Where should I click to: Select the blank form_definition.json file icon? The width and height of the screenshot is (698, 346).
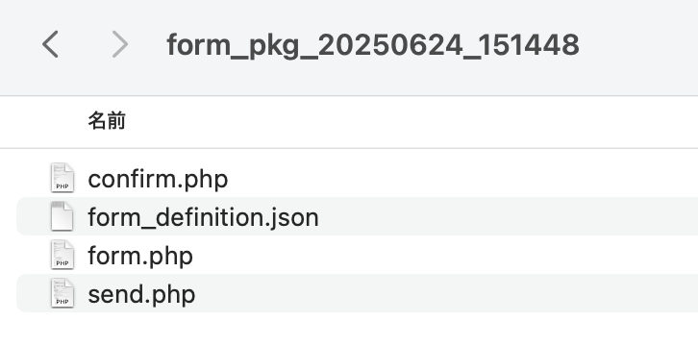coord(62,216)
